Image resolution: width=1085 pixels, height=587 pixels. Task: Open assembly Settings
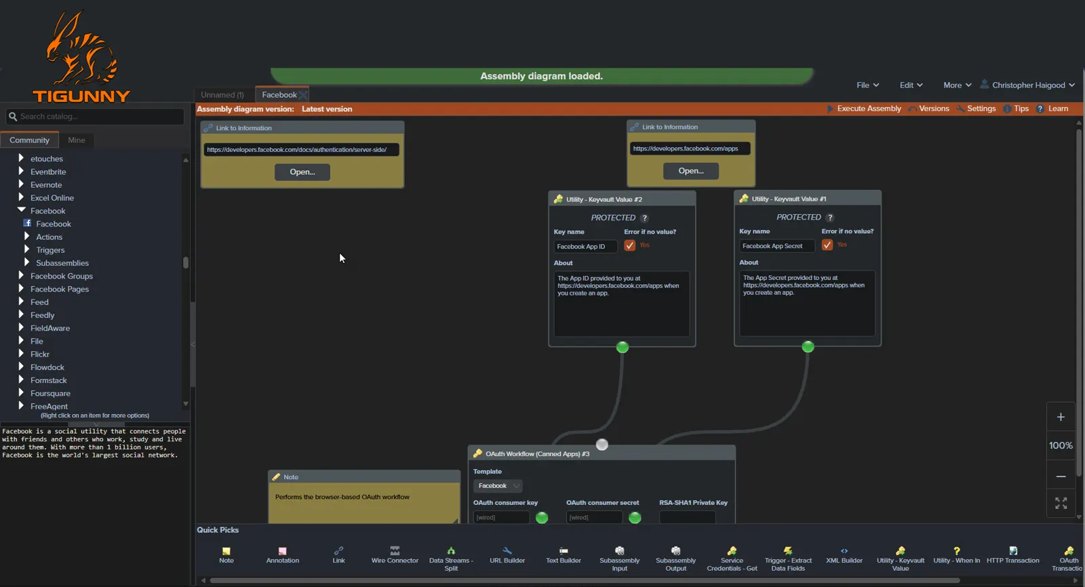tap(976, 108)
